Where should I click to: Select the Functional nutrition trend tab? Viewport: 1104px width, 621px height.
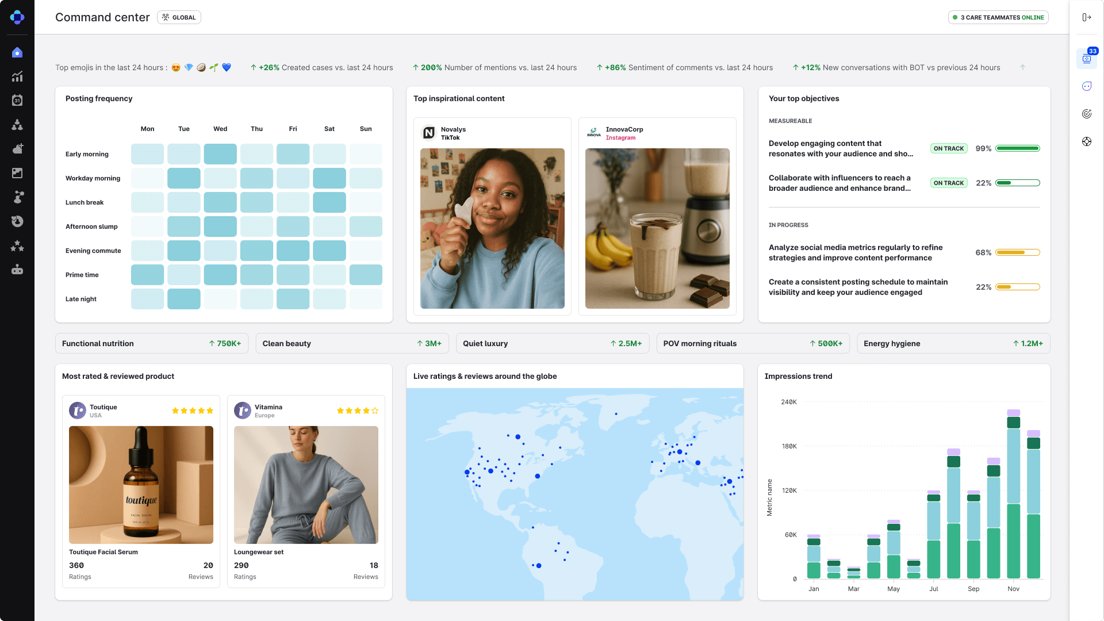pos(152,343)
